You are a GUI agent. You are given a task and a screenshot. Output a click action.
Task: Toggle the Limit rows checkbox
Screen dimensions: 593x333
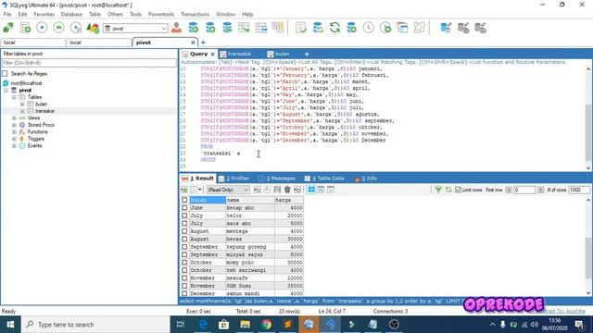[458, 190]
